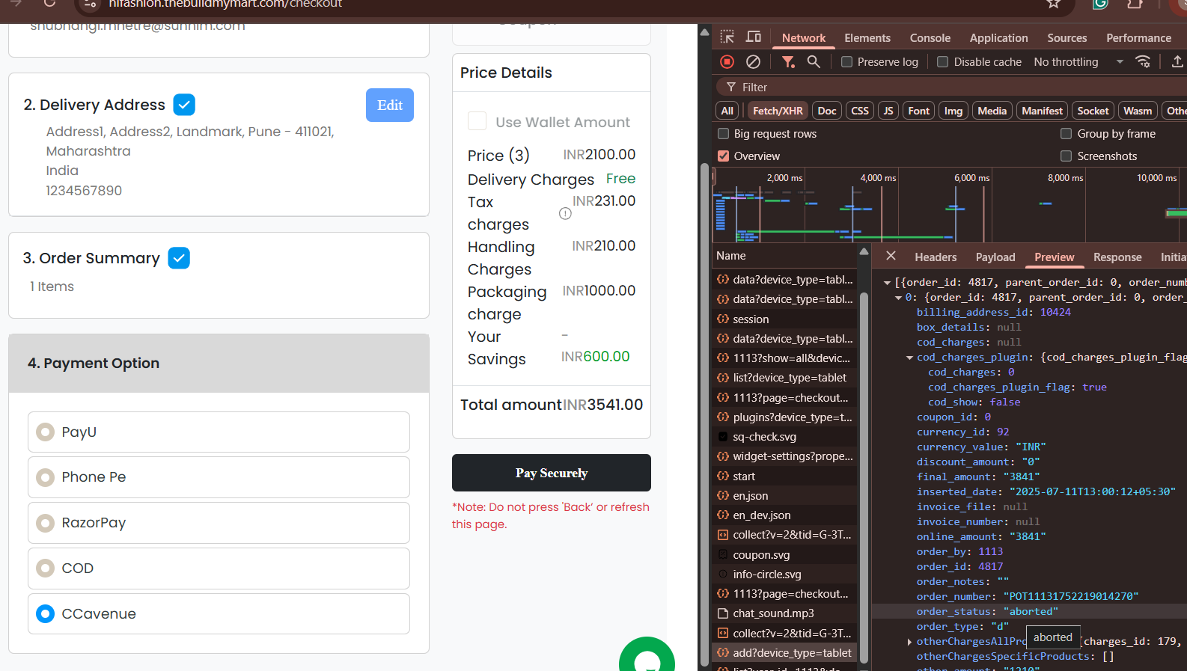1187x671 pixels.
Task: Switch to the Headers tab
Action: click(x=936, y=257)
